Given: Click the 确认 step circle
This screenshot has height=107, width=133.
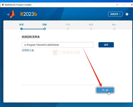Looking at the screenshot, I should 114,29.
